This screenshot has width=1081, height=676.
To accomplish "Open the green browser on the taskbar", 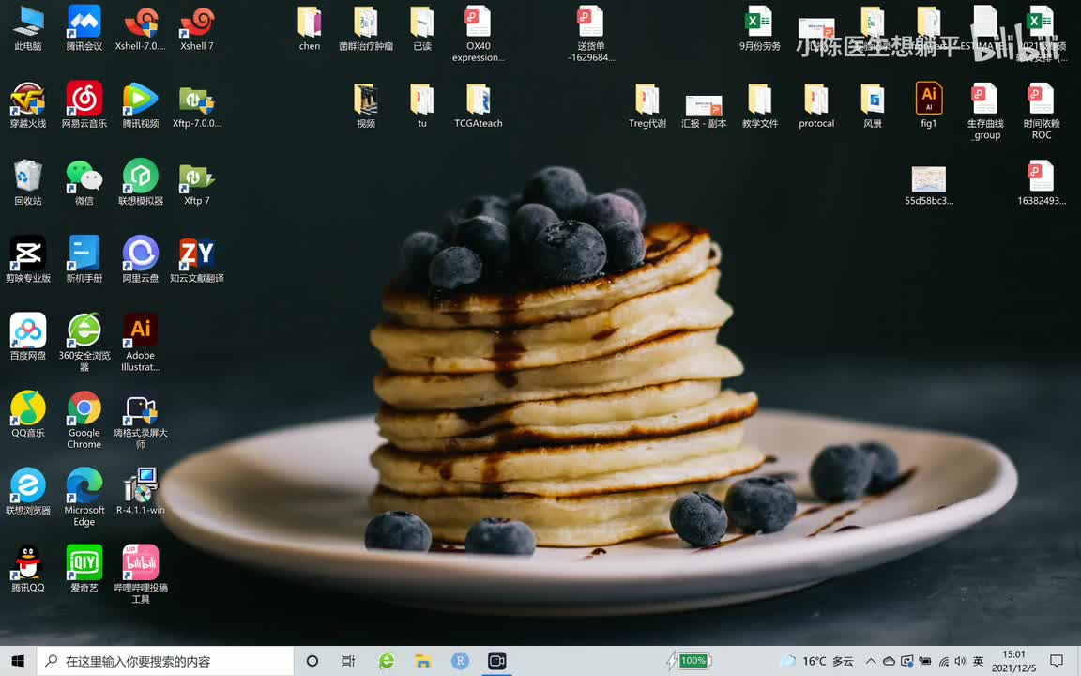I will point(387,661).
